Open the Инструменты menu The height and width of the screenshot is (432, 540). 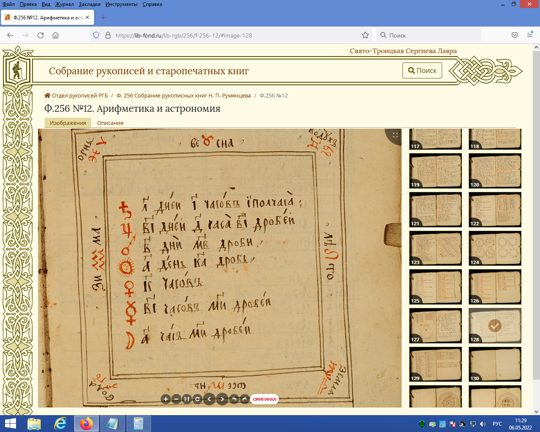121,4
